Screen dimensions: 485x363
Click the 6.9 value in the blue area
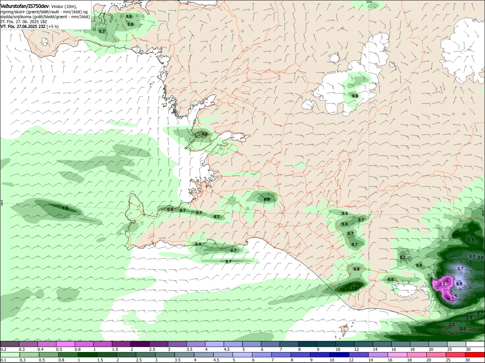pos(459,284)
